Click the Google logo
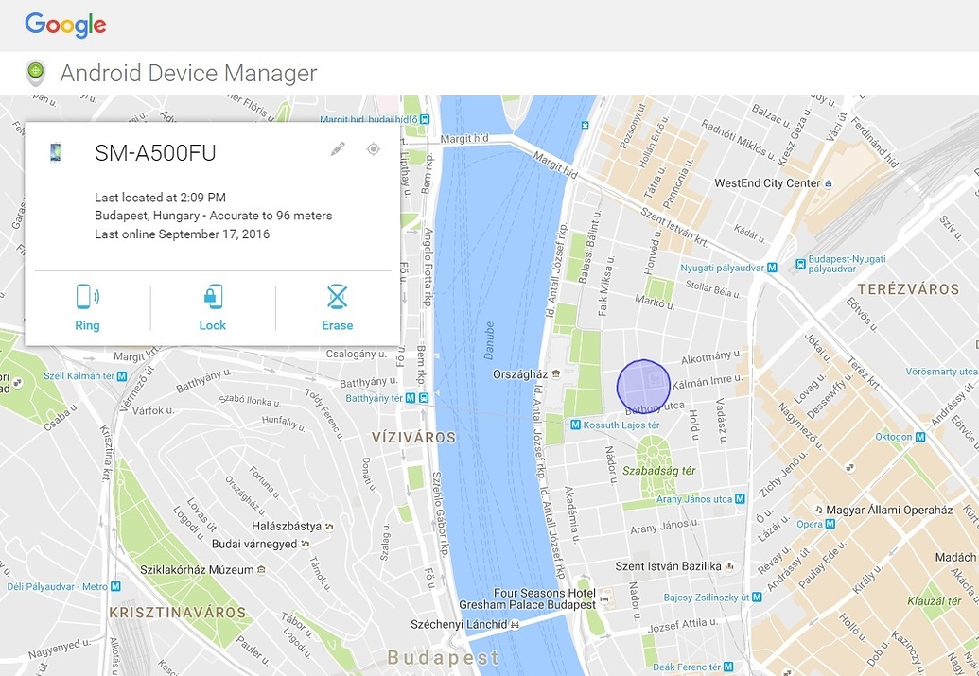 63,26
